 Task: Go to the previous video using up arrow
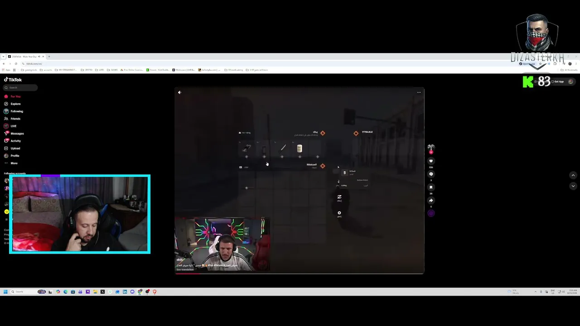pyautogui.click(x=573, y=175)
